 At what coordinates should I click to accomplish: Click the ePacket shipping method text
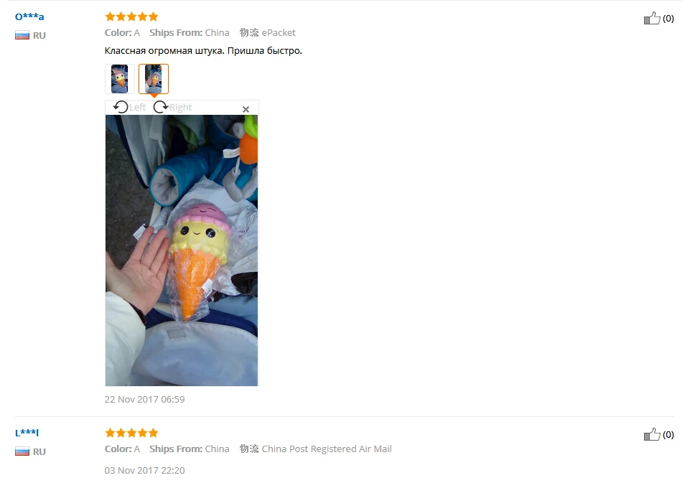coord(279,33)
